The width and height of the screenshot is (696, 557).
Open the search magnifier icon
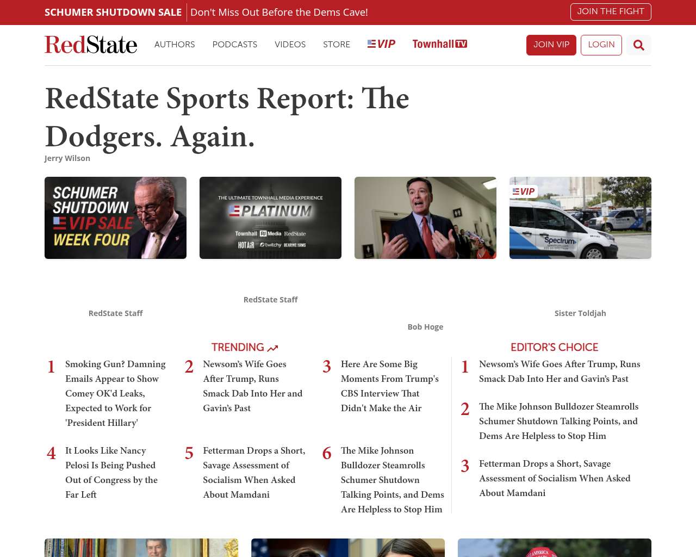coord(639,45)
